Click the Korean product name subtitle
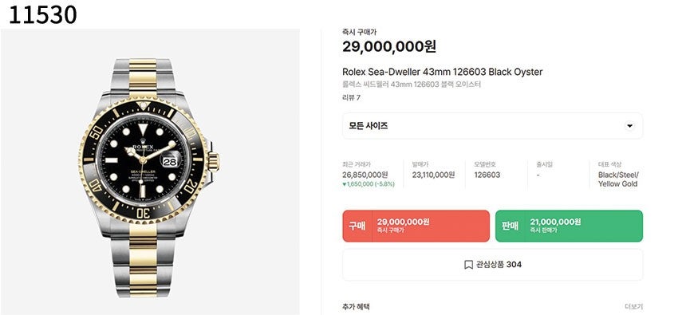 [412, 85]
